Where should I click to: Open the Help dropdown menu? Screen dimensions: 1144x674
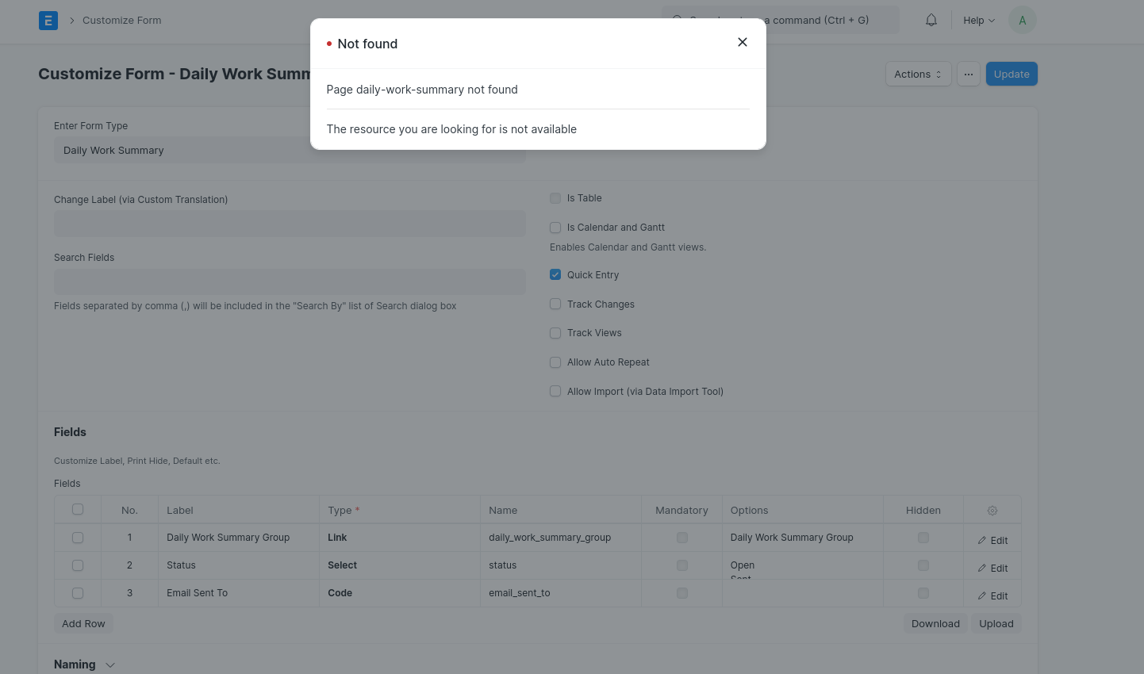[979, 21]
